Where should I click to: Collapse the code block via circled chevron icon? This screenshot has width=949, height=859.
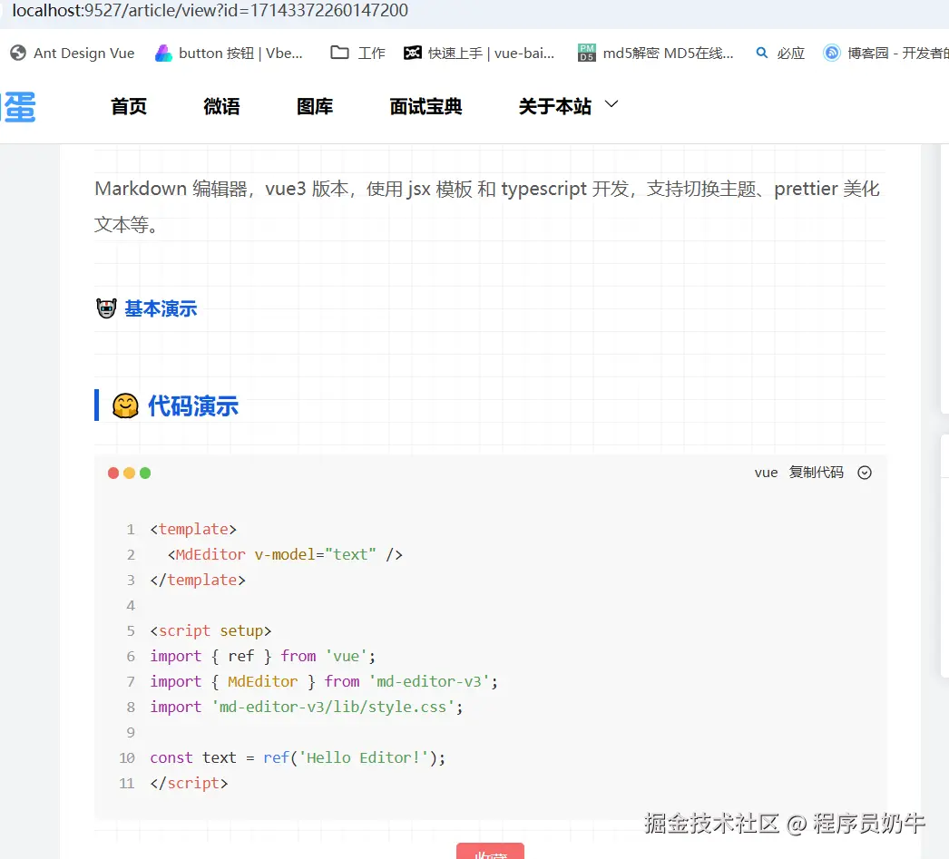pos(864,472)
